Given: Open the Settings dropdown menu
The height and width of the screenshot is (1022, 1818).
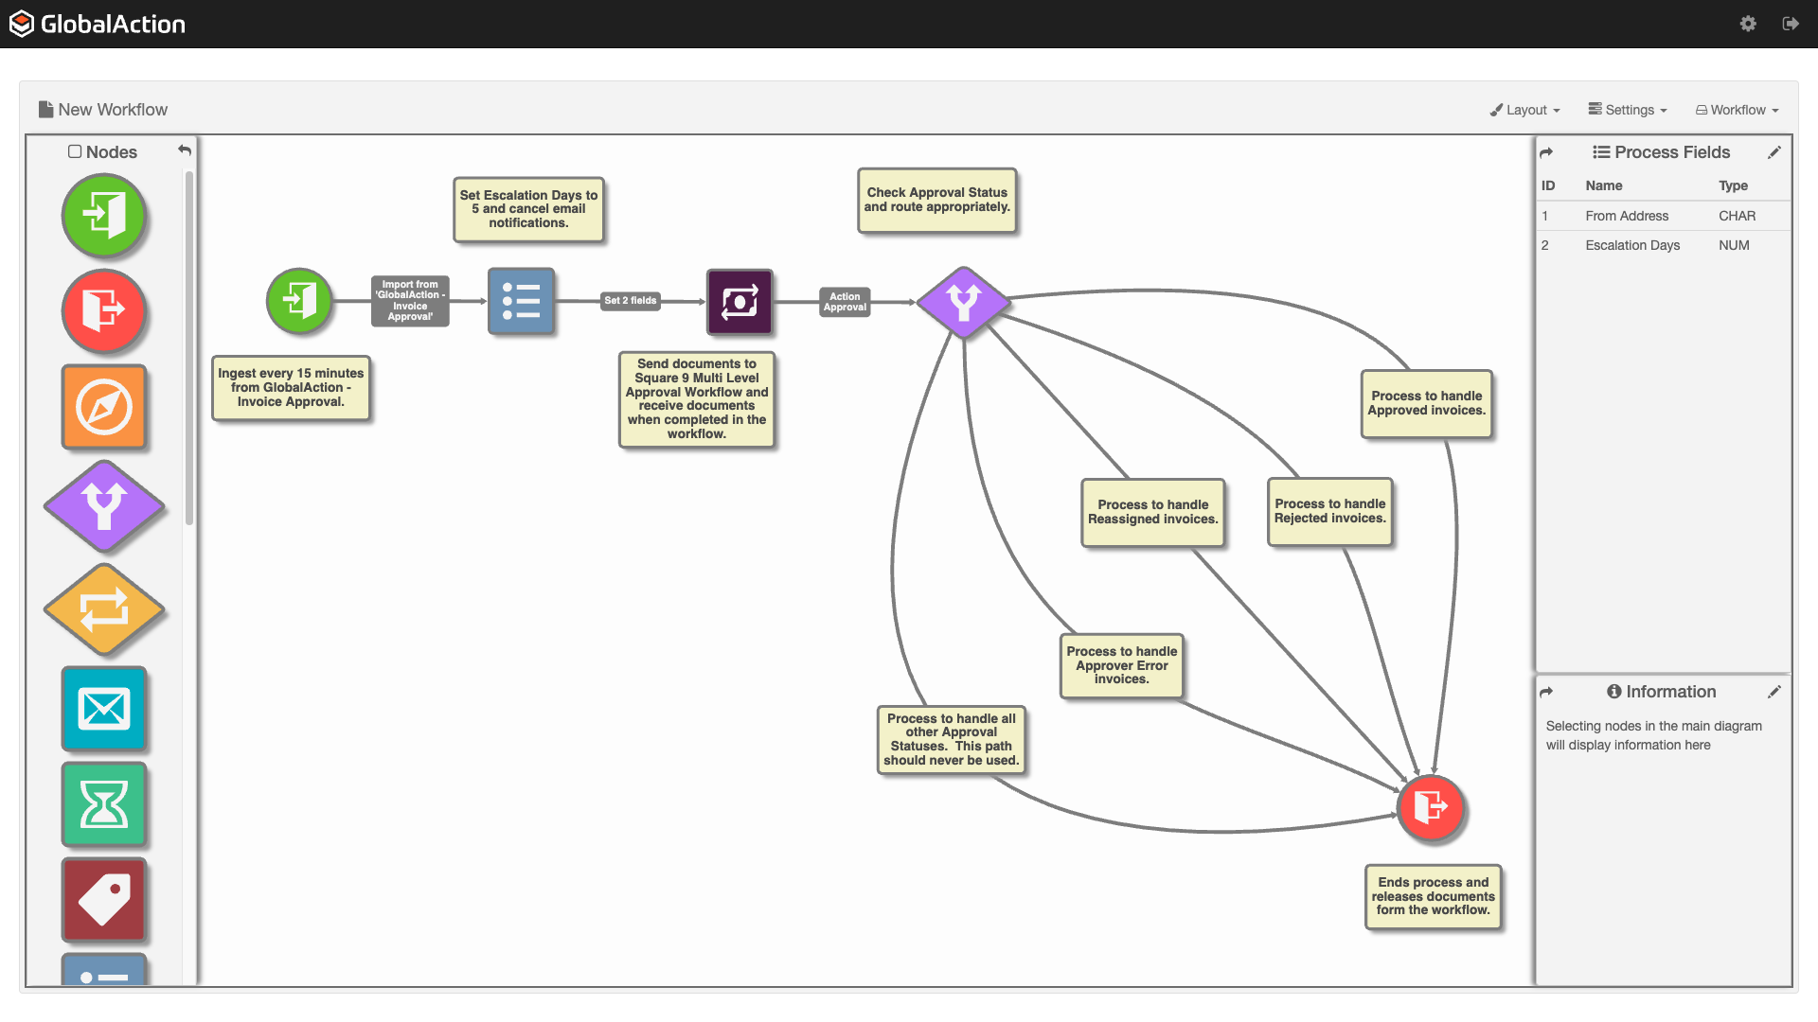Looking at the screenshot, I should pos(1628,110).
